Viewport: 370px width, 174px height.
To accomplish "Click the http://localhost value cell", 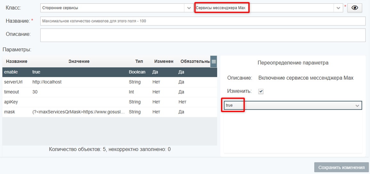I will pos(47,82).
